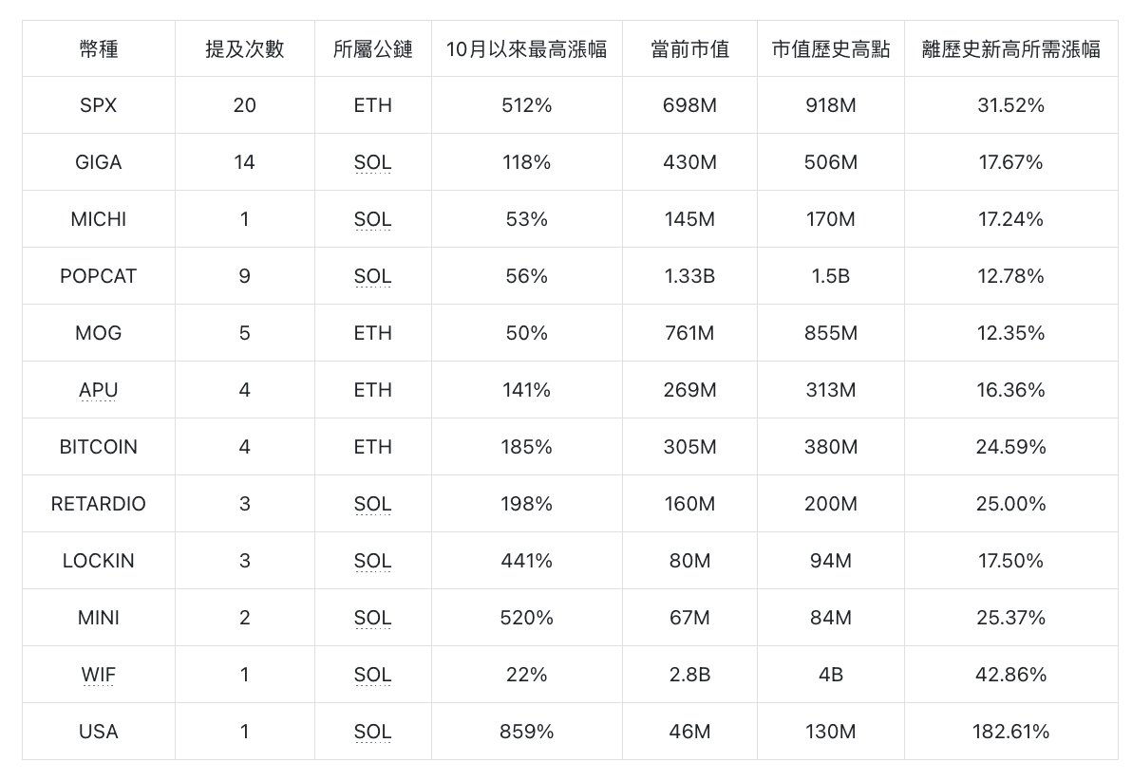Screen dimensions: 1132x780
Task: Select the 市值歷史高點 header cell
Action: click(830, 49)
